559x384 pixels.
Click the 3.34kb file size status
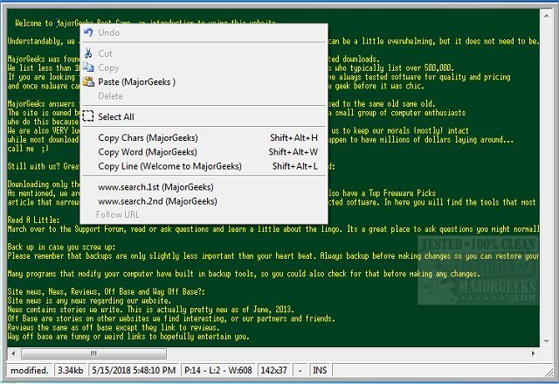coord(70,370)
